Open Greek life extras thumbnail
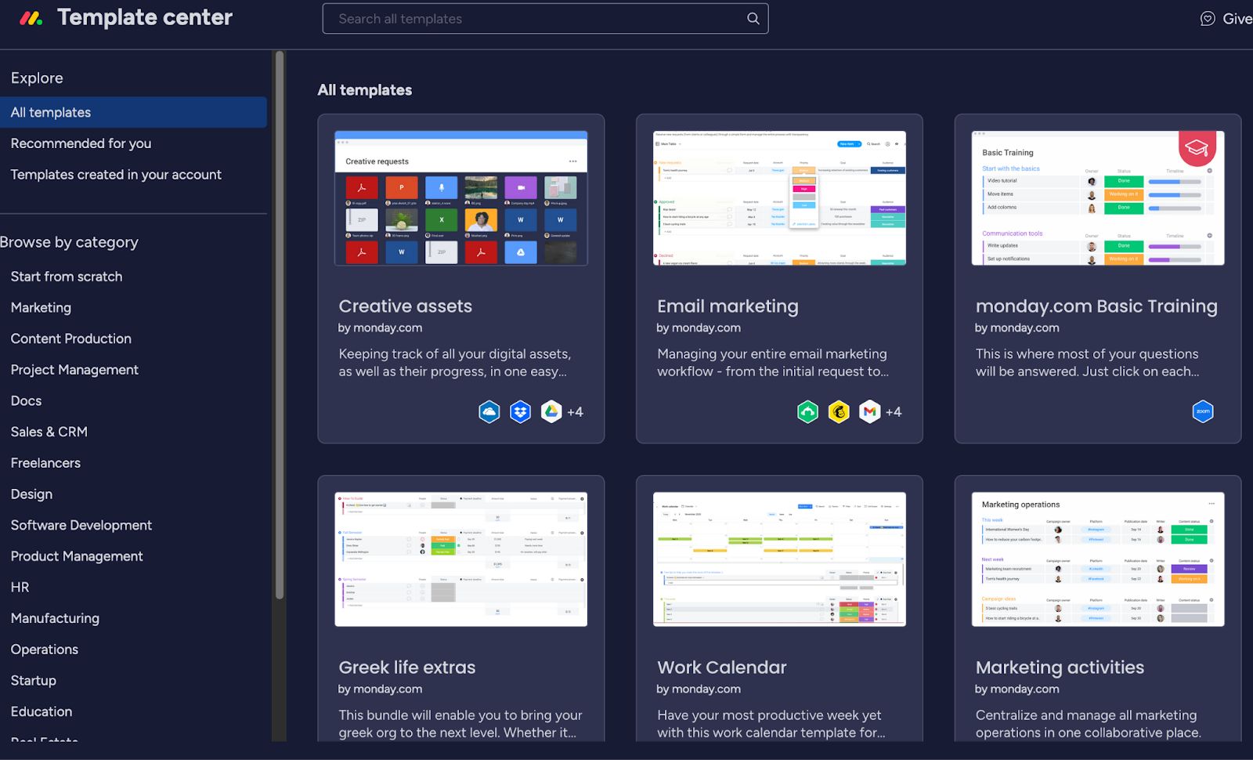1253x760 pixels. [461, 559]
